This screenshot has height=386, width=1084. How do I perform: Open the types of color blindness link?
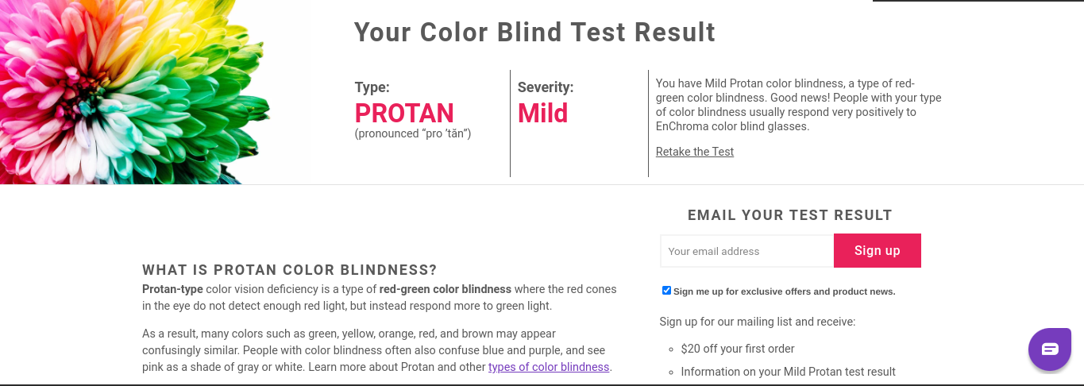pyautogui.click(x=549, y=367)
